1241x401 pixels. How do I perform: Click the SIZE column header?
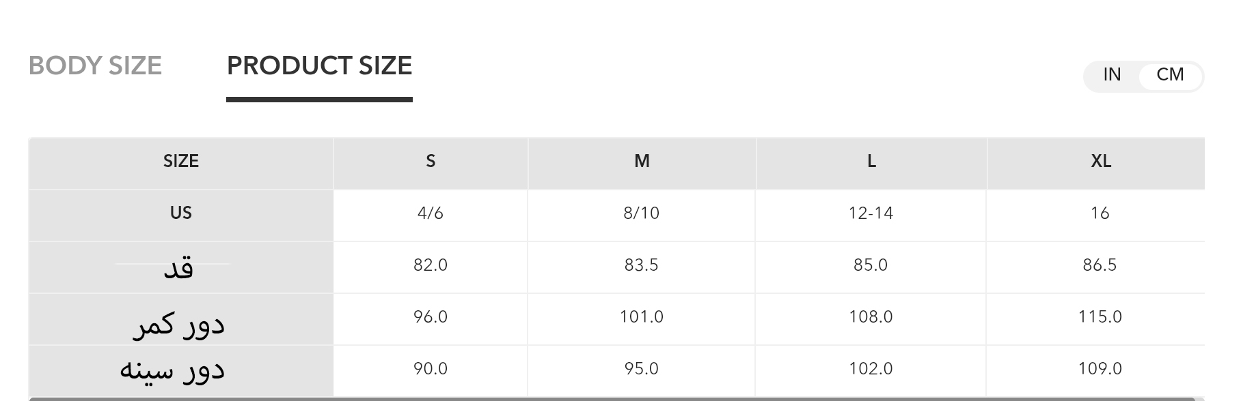point(181,162)
